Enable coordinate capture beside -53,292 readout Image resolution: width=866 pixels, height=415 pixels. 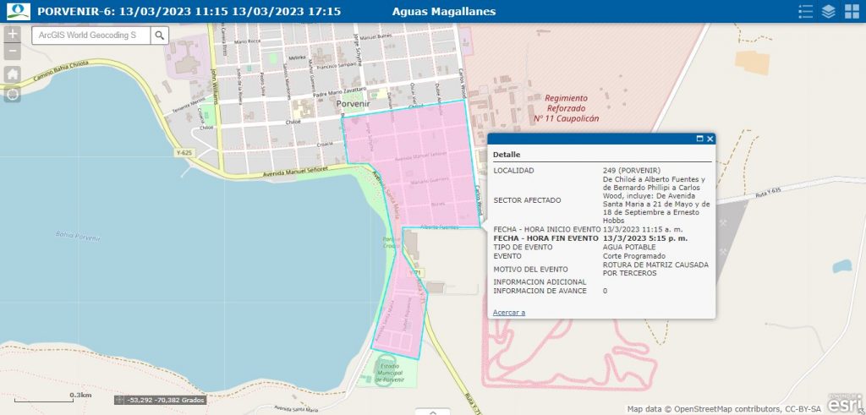pyautogui.click(x=119, y=400)
